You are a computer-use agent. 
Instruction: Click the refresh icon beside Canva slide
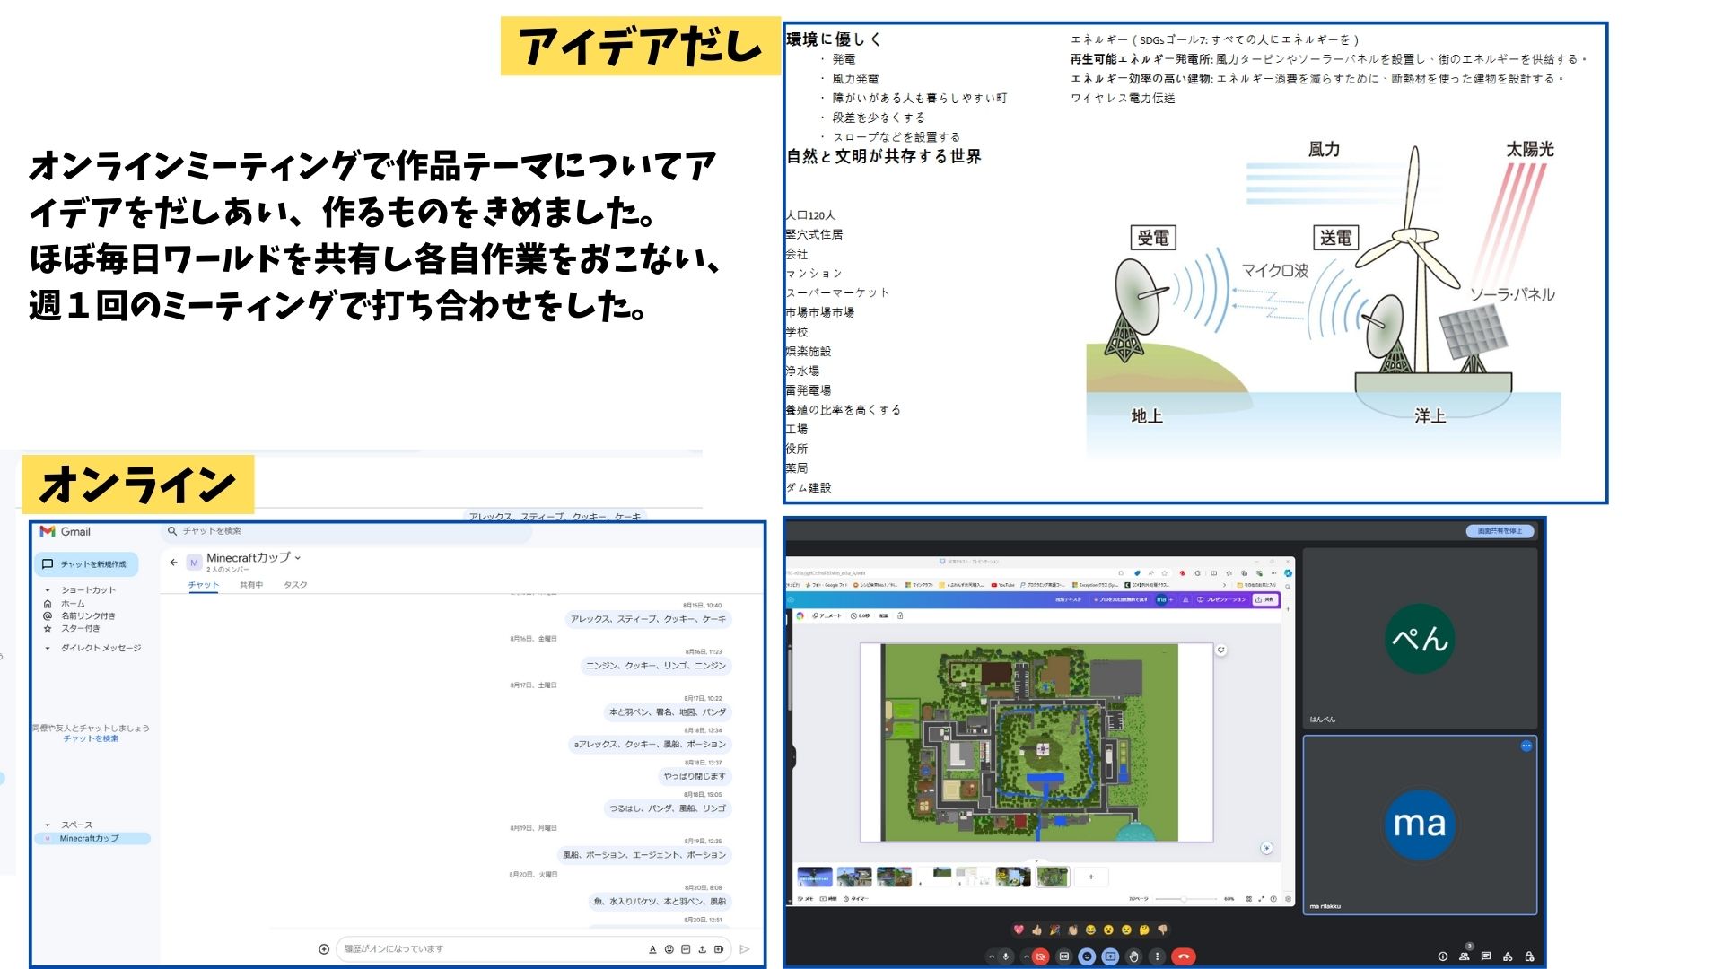pyautogui.click(x=1221, y=650)
